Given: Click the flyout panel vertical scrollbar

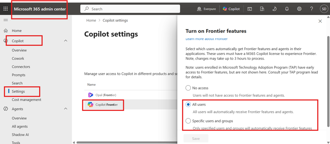Looking at the screenshot, I should (x=328, y=81).
